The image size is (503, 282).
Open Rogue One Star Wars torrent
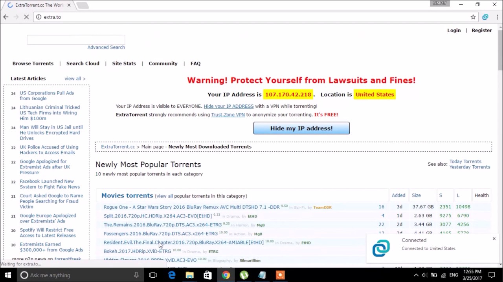[192, 207]
